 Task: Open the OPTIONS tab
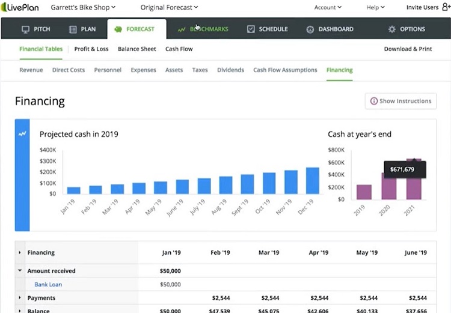407,29
